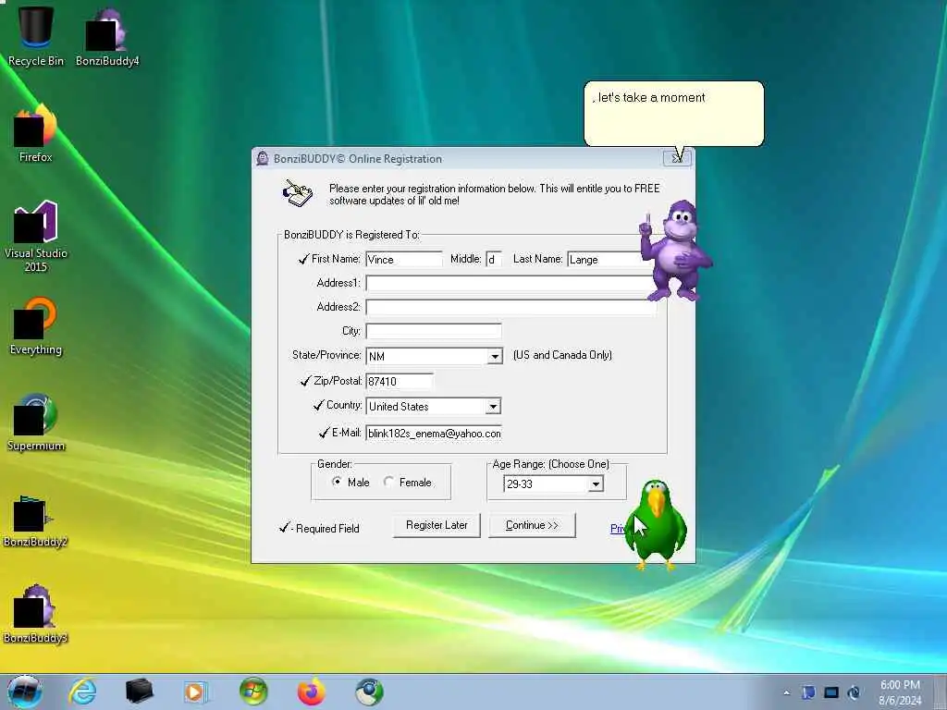
Task: Click the purple Bonzi gorilla character
Action: coord(675,251)
